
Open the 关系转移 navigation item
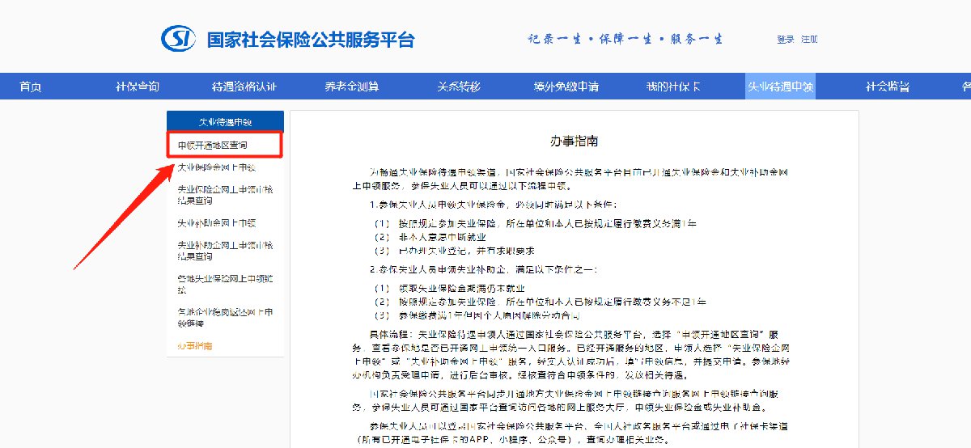459,87
